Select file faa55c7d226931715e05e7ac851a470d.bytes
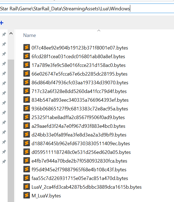This screenshot has width=174, height=202. click(x=80, y=178)
